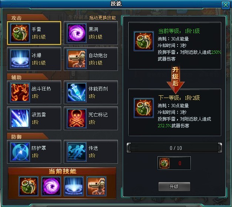Pick the 自动炮台 auto turret skill icon
The width and height of the screenshot is (232, 207).
77,59
